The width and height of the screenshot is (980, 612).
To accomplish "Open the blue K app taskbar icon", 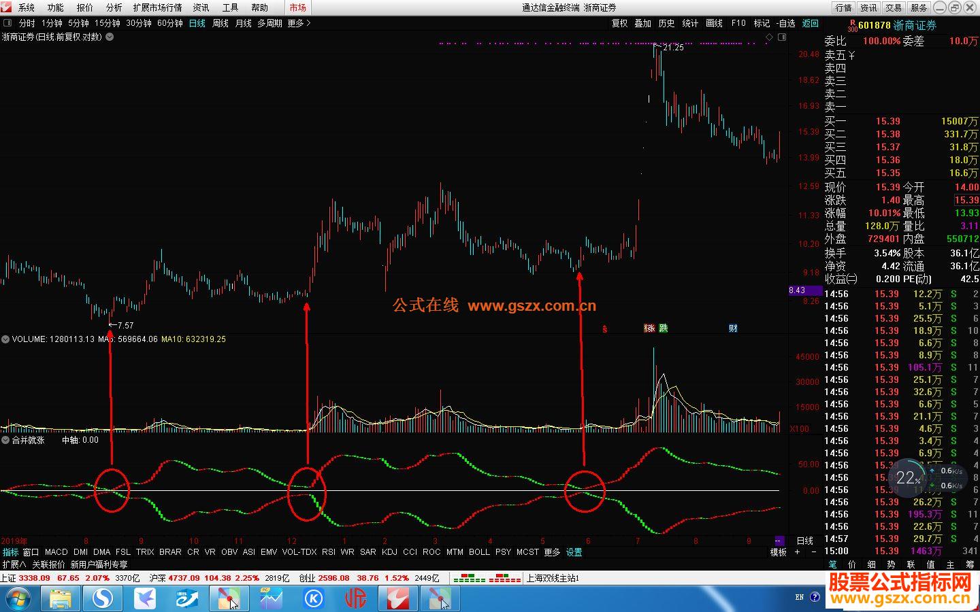I will [x=314, y=598].
